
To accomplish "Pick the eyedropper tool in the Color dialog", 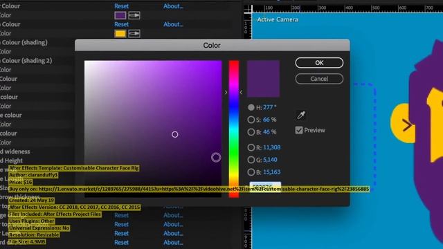I will tap(301, 116).
